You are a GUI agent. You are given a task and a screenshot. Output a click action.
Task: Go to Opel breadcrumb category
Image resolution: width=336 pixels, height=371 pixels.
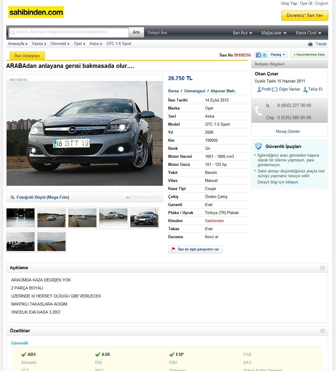point(78,43)
